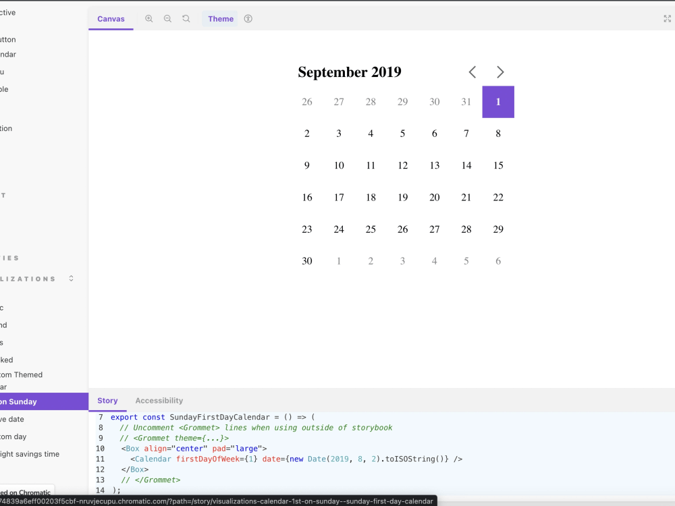The height and width of the screenshot is (506, 675).
Task: Open the 'om day' story in sidebar
Action: pyautogui.click(x=13, y=437)
